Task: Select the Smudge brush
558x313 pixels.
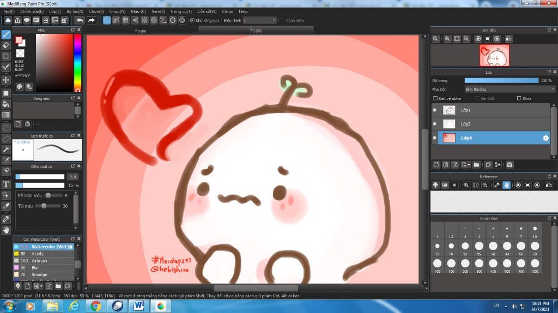Action: 44,274
